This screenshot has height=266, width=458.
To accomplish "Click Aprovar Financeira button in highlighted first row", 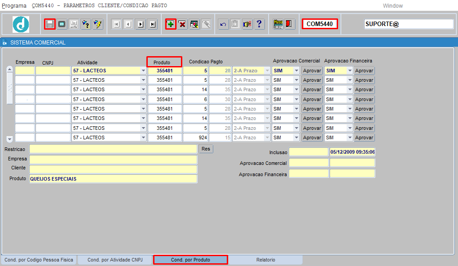I will click(x=364, y=71).
